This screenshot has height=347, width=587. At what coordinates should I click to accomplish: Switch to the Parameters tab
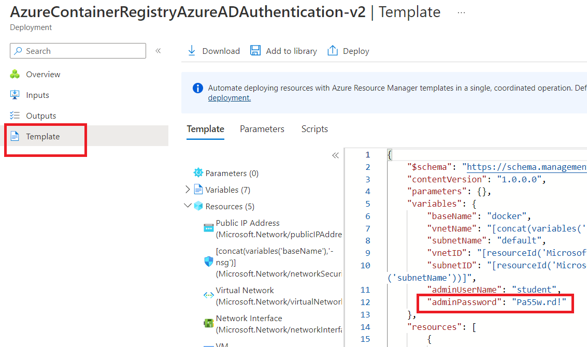tap(262, 129)
